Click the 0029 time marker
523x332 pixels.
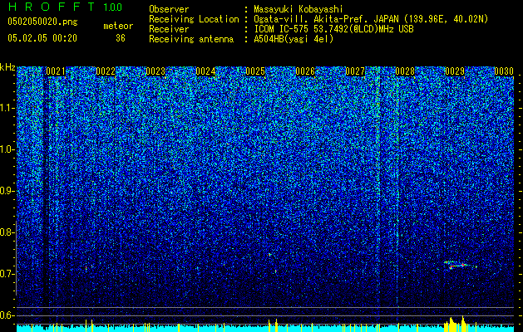(455, 71)
